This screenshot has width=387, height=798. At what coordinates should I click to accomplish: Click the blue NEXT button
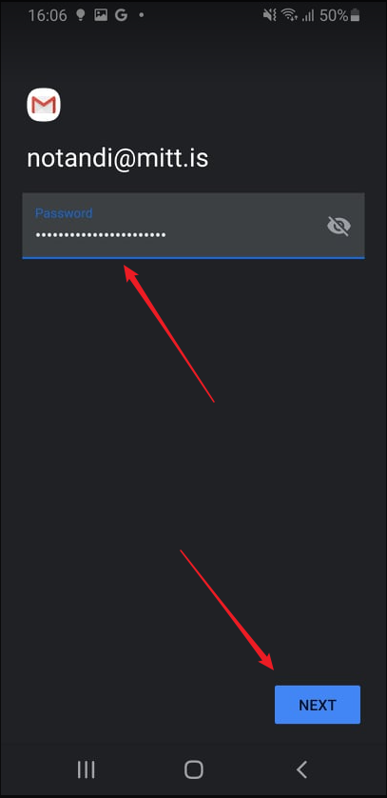pyautogui.click(x=318, y=705)
